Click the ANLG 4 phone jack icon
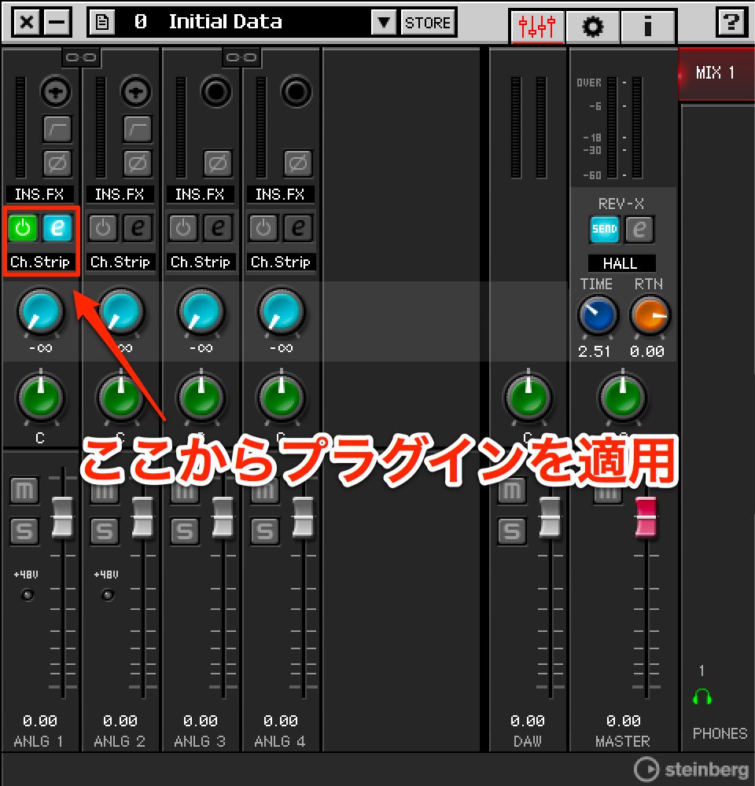 [x=296, y=92]
